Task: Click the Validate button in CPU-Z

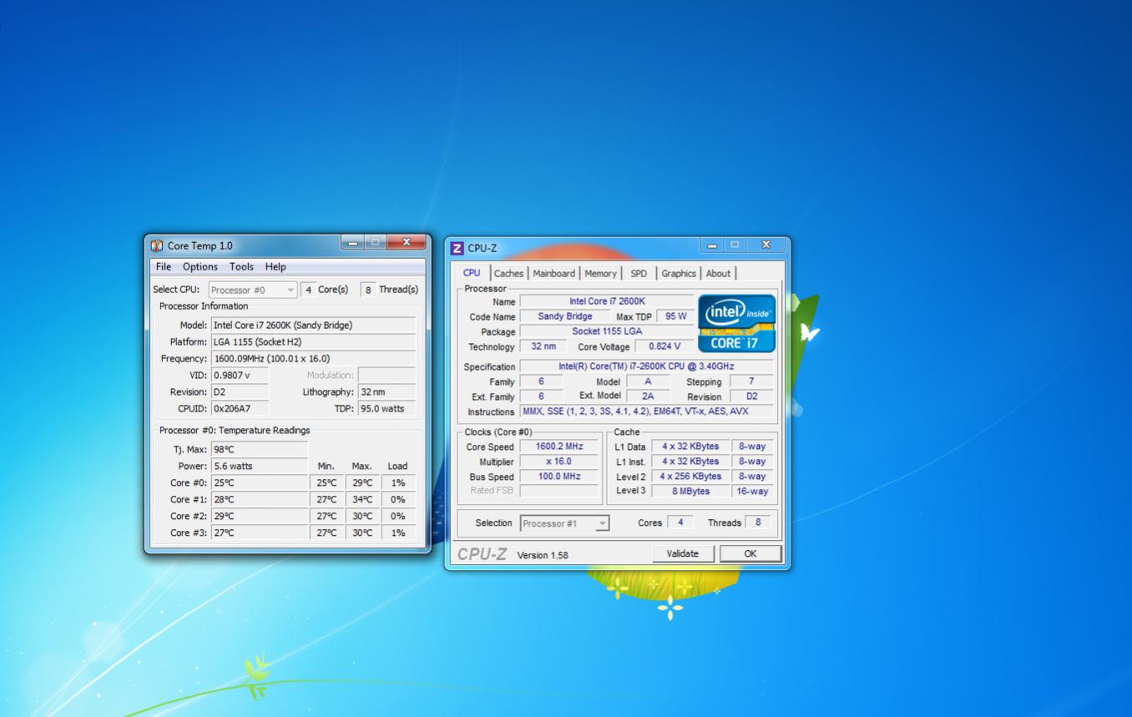Action: point(683,553)
